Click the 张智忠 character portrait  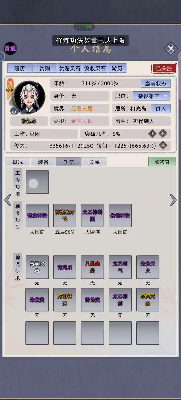click(x=30, y=97)
